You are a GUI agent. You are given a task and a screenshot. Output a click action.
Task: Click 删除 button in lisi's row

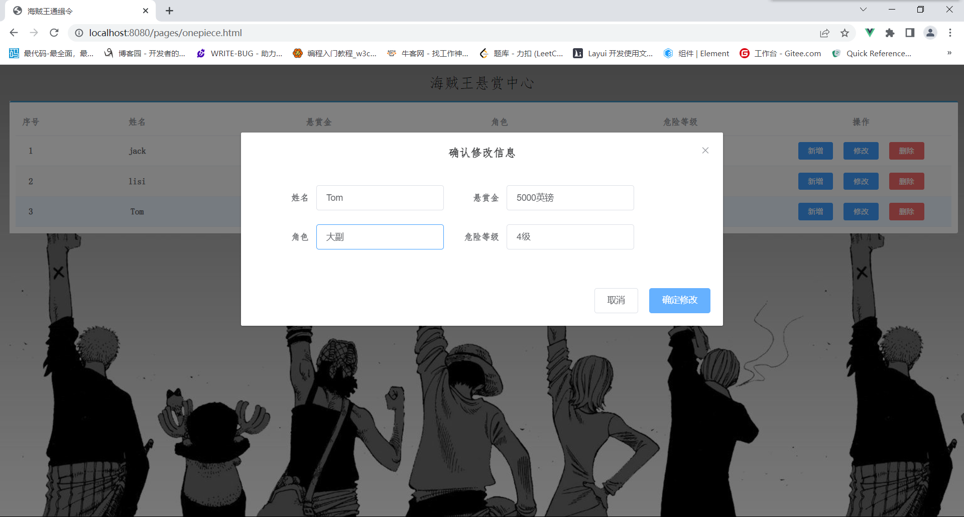click(907, 181)
